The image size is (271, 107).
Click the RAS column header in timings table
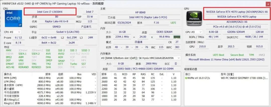tap(143, 74)
